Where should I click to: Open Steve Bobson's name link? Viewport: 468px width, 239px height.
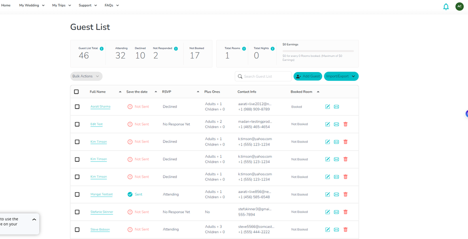100,230
